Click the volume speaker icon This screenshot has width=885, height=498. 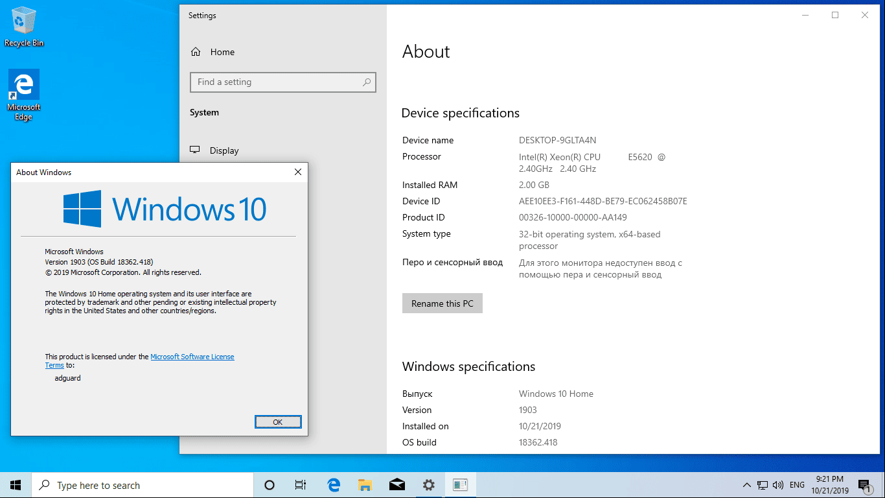(x=779, y=485)
